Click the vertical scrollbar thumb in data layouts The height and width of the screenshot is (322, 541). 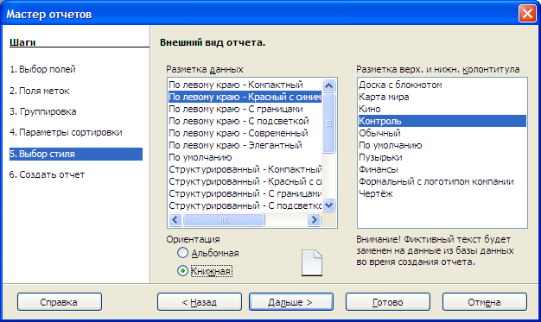[328, 123]
